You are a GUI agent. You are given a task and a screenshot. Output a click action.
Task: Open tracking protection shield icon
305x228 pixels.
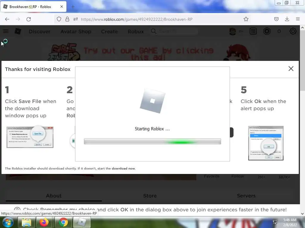point(59,19)
